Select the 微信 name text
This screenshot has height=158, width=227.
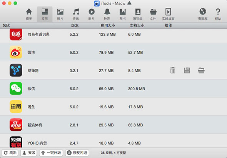click(x=31, y=89)
